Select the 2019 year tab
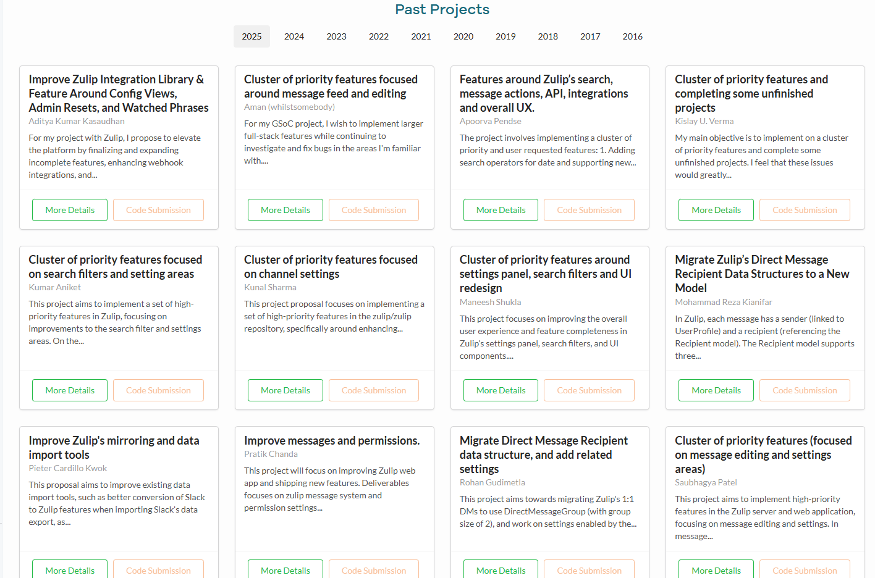Image resolution: width=875 pixels, height=578 pixels. point(505,36)
